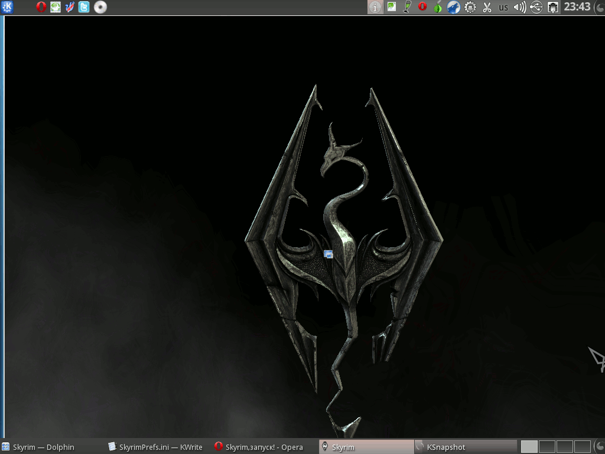605x454 pixels.
Task: Open the USB device notifier icon
Action: [x=536, y=7]
